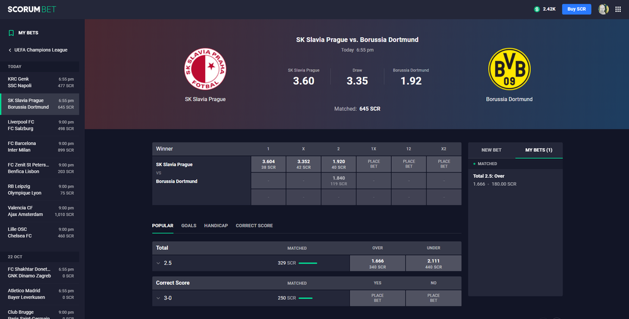Bet on Slavia Prague at 3.604

pos(269,164)
